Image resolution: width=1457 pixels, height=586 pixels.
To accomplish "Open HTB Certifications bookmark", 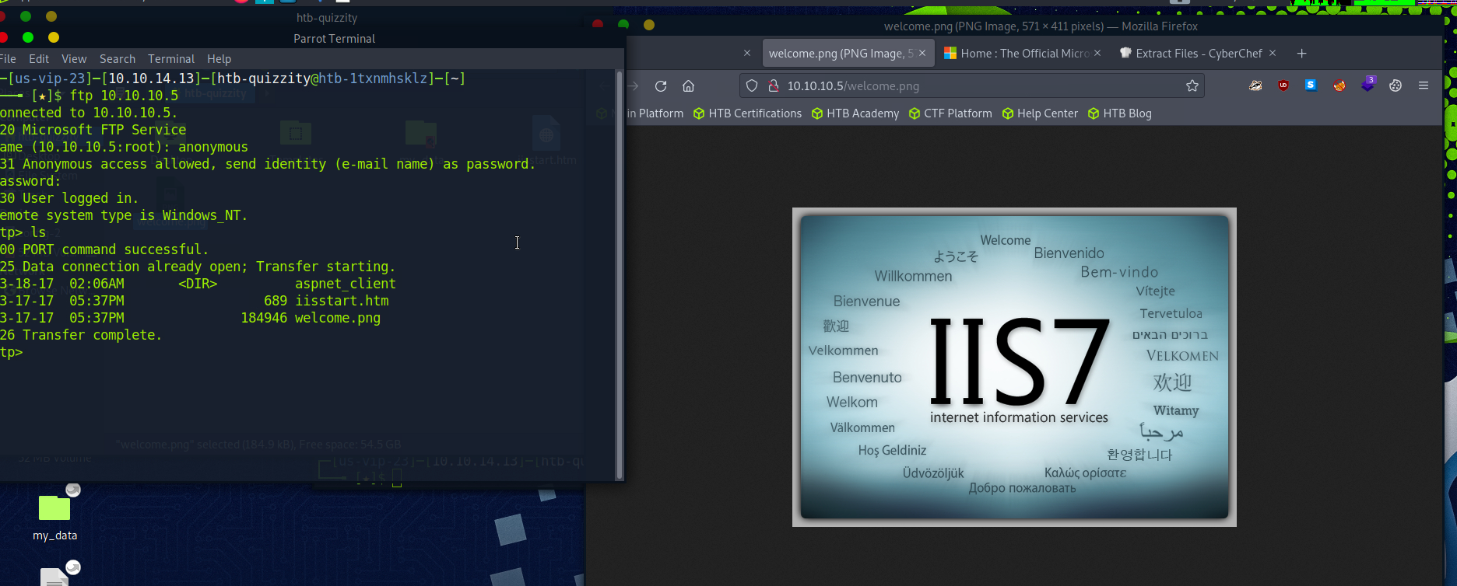I will (x=747, y=113).
